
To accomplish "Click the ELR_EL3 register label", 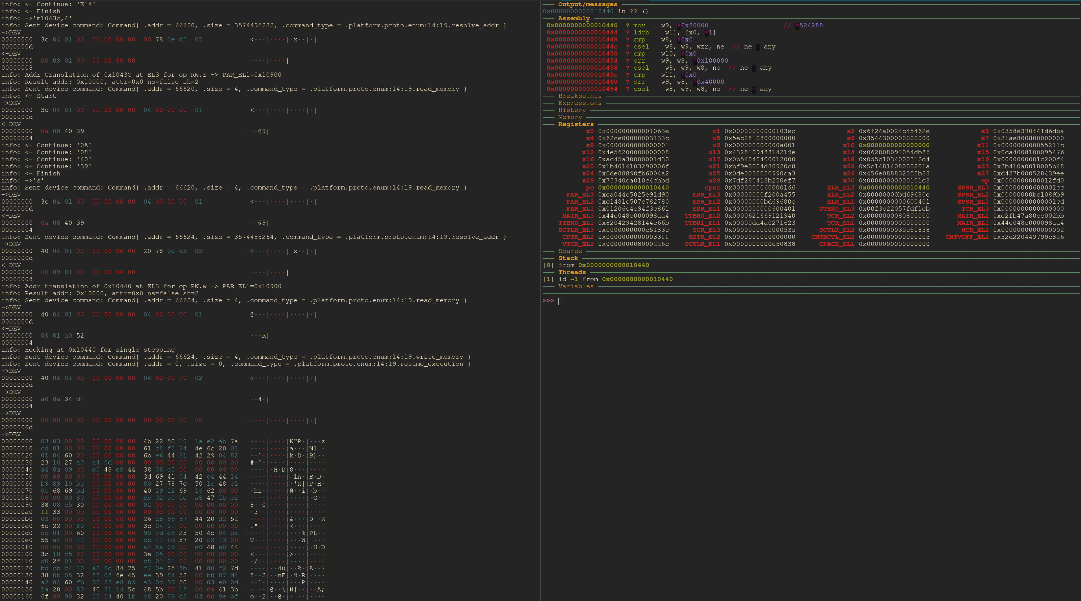I will pyautogui.click(x=841, y=188).
